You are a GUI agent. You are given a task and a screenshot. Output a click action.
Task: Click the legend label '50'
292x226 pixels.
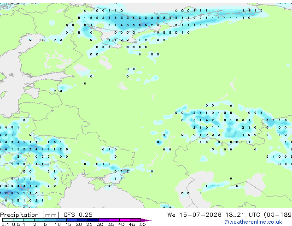pos(142,224)
